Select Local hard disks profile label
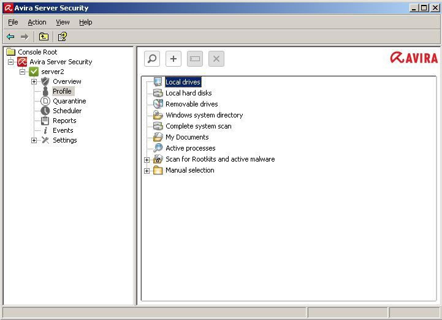Image resolution: width=442 pixels, height=320 pixels. pos(189,93)
